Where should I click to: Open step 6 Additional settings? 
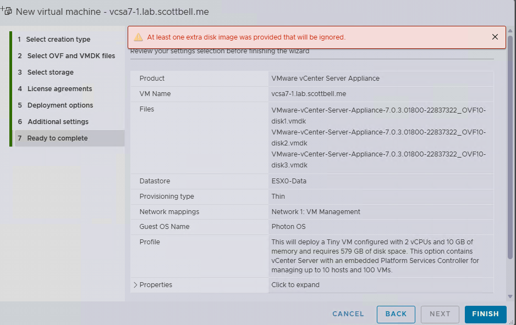[x=58, y=122]
